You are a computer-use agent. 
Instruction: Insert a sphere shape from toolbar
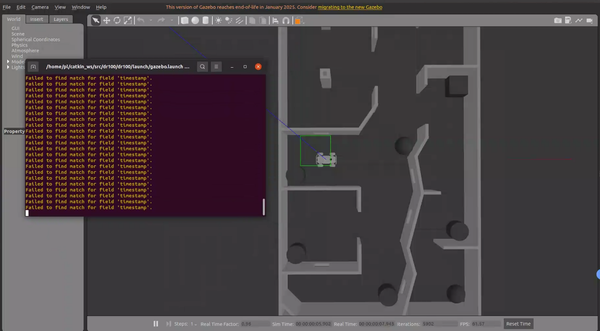coord(195,20)
